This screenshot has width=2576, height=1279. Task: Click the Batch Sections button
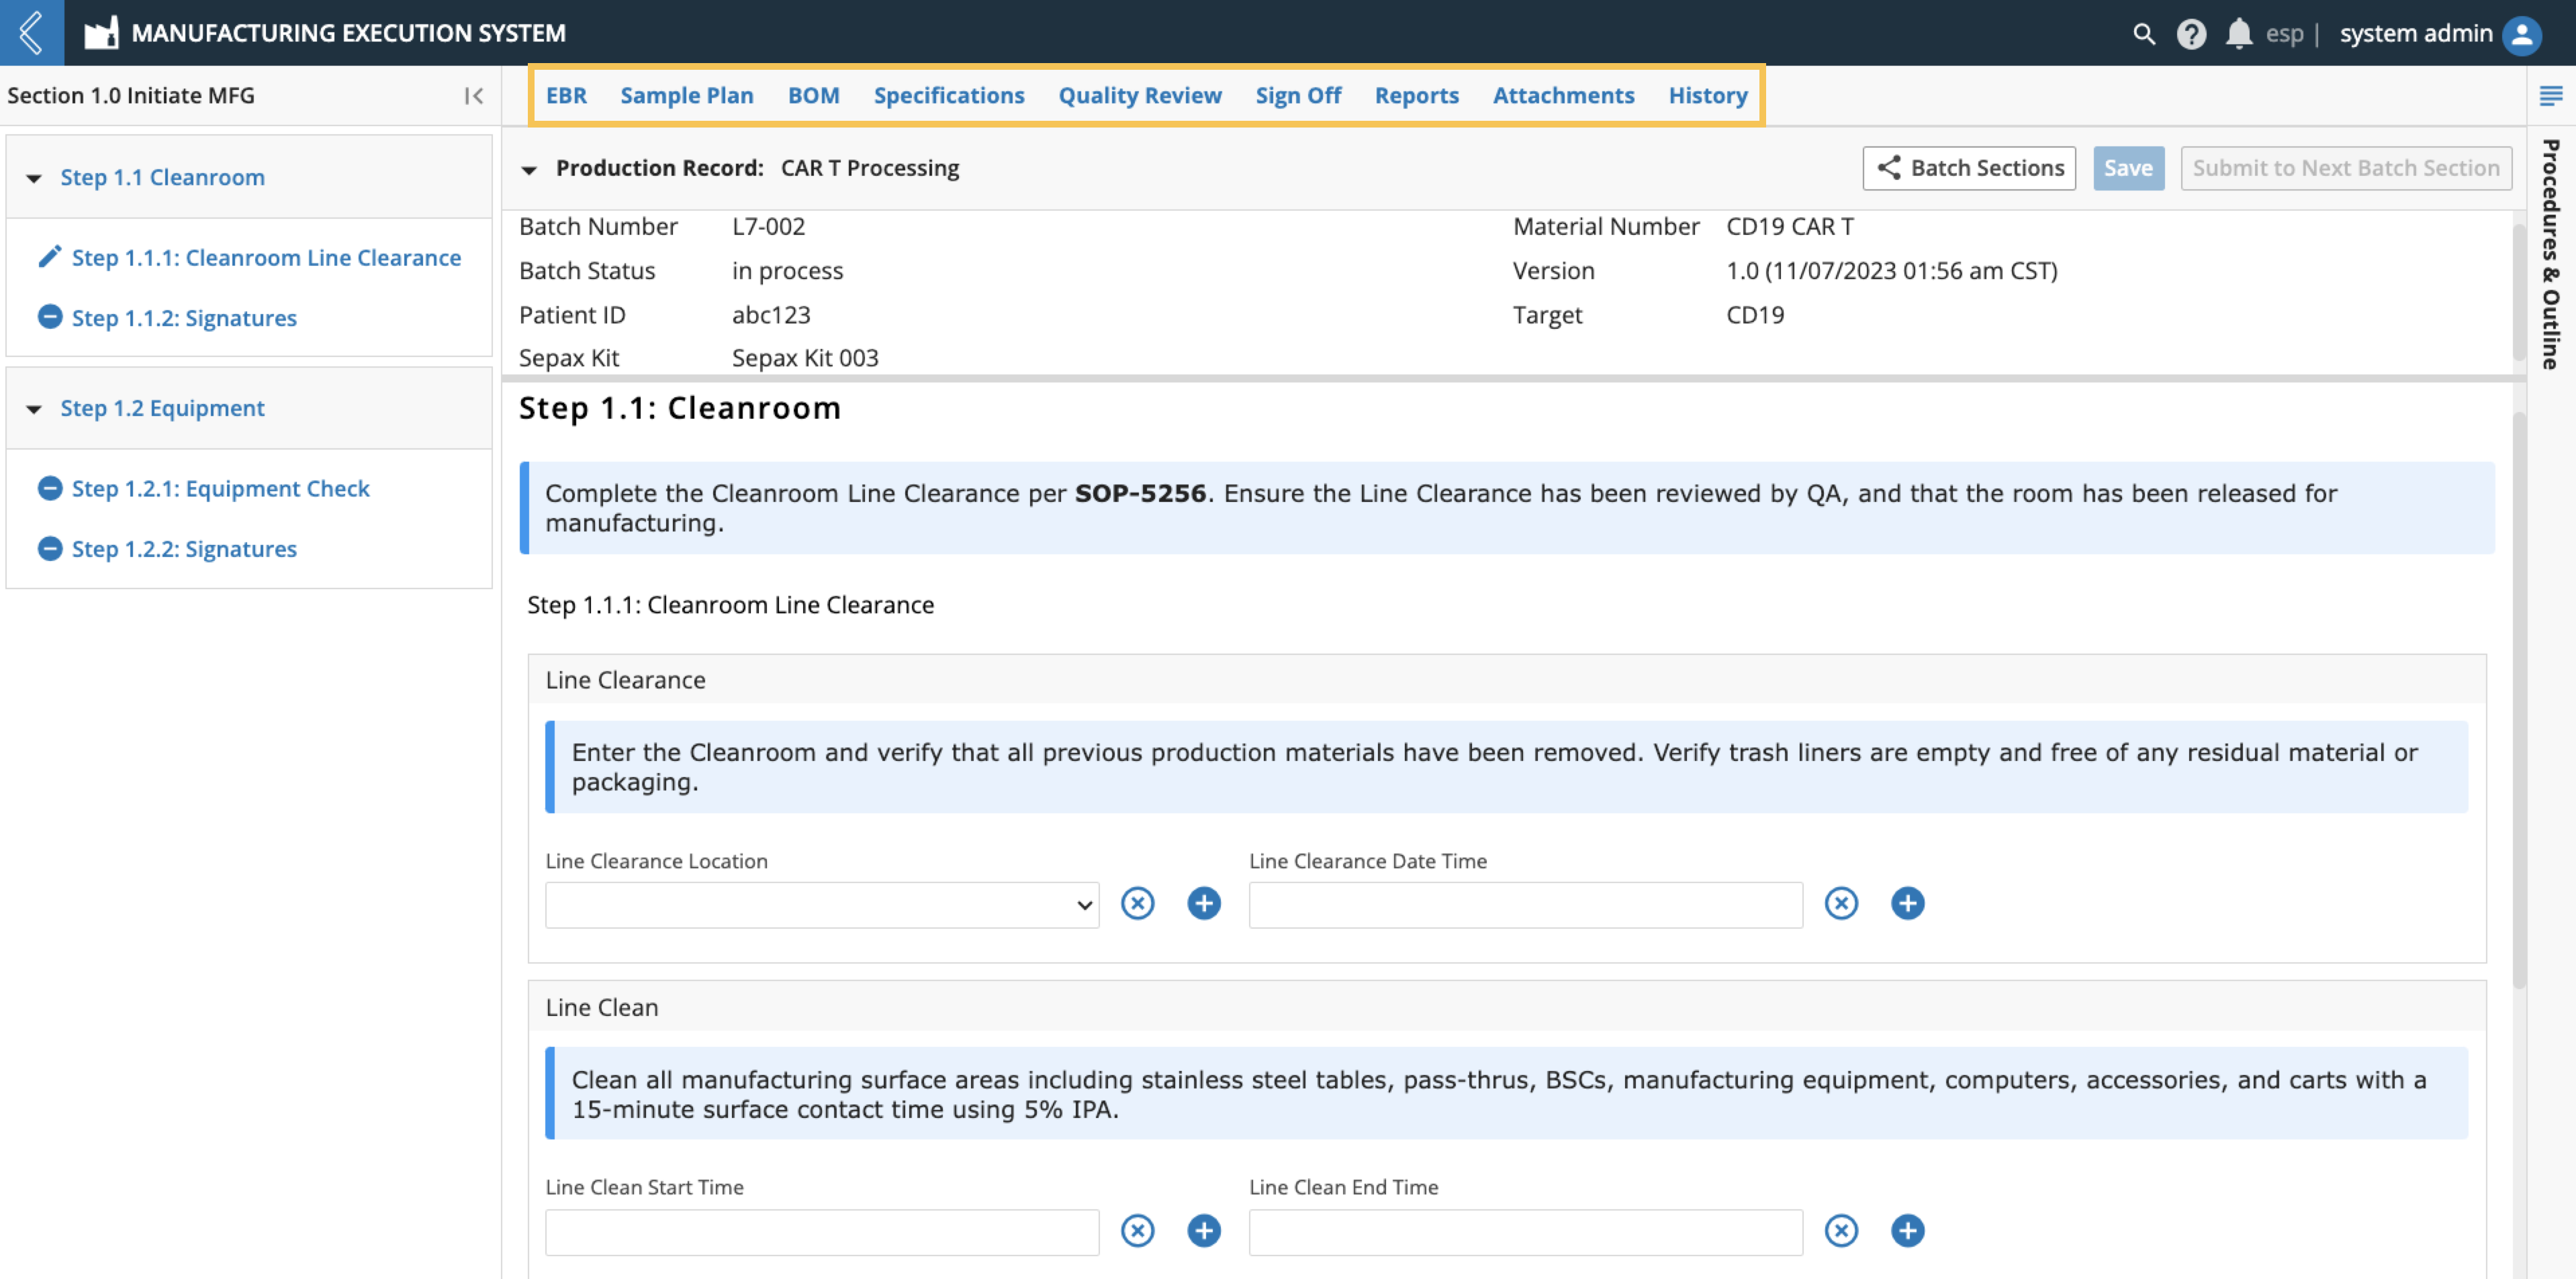tap(1969, 168)
